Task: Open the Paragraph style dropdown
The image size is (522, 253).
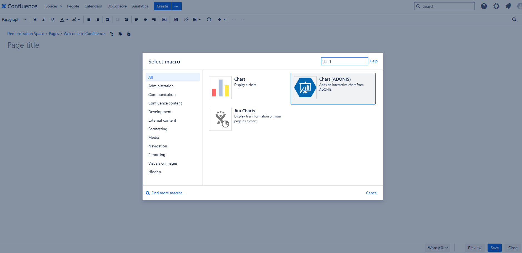Action: click(x=14, y=19)
